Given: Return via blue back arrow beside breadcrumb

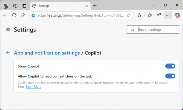Looking at the screenshot, I should (8, 53).
